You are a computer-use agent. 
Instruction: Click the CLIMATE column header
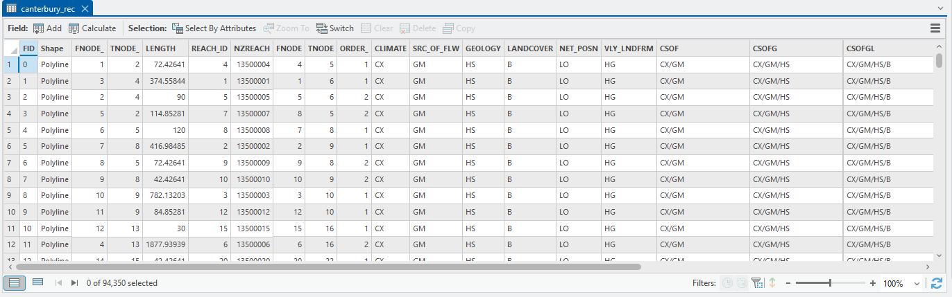coord(391,48)
